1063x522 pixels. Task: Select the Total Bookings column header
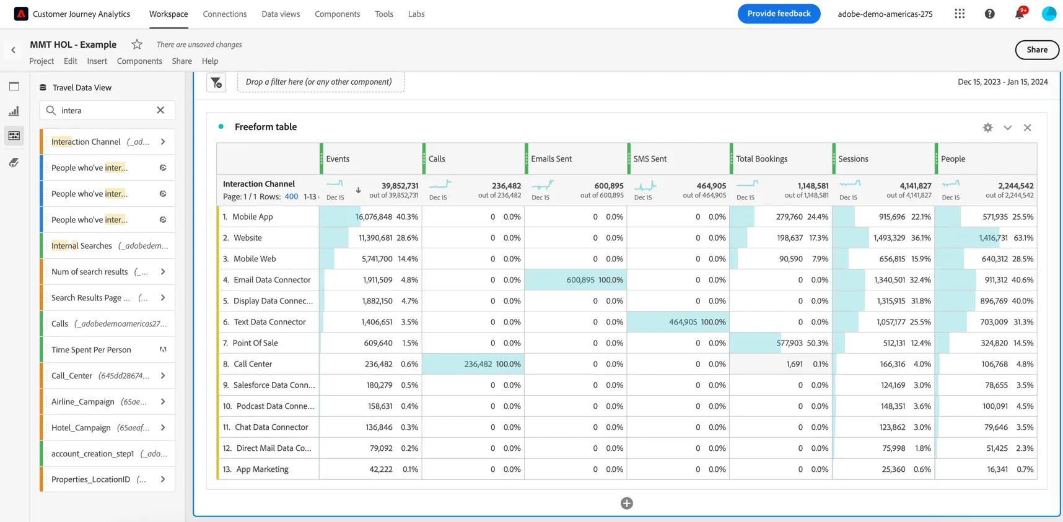pyautogui.click(x=781, y=159)
